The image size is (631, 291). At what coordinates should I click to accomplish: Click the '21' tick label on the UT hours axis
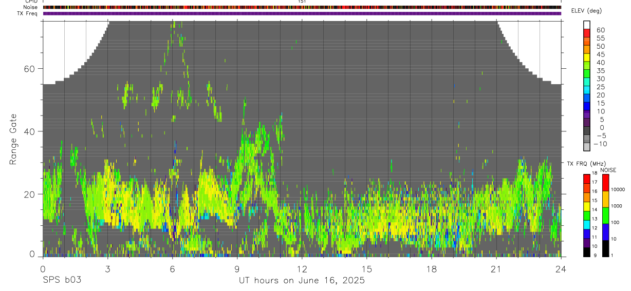[496, 269]
